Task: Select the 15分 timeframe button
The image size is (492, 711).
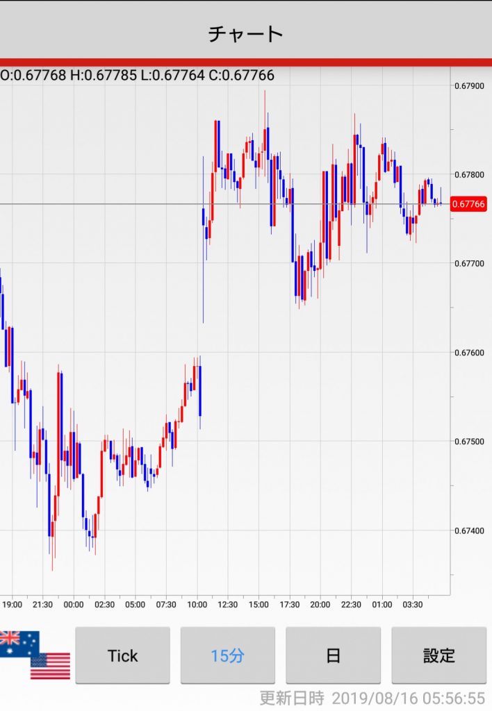Action: click(227, 655)
